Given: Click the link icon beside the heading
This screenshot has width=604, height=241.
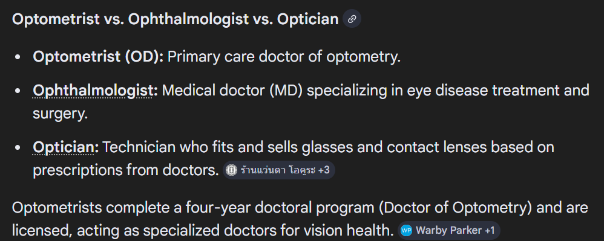Looking at the screenshot, I should tap(352, 19).
